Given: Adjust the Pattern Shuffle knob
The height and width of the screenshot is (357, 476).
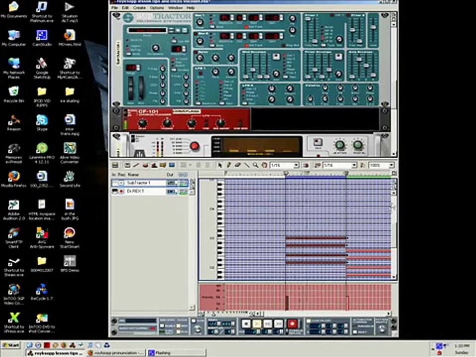Looking at the screenshot, I should 382,328.
